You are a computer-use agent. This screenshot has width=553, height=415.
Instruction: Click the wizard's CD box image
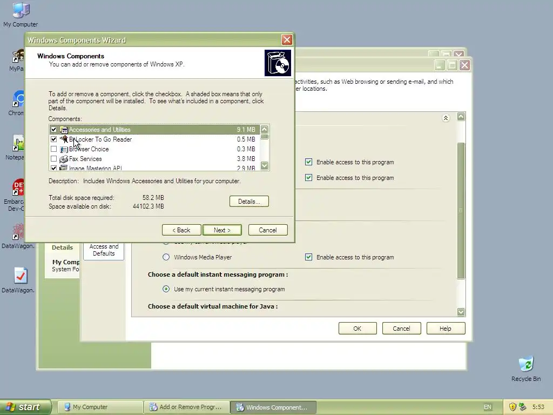[x=278, y=63]
